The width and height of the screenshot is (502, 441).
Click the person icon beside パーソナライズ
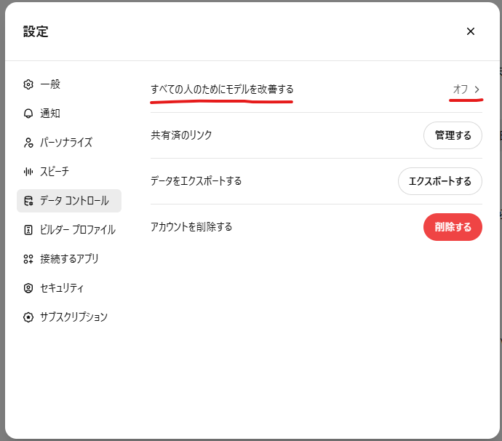point(28,143)
